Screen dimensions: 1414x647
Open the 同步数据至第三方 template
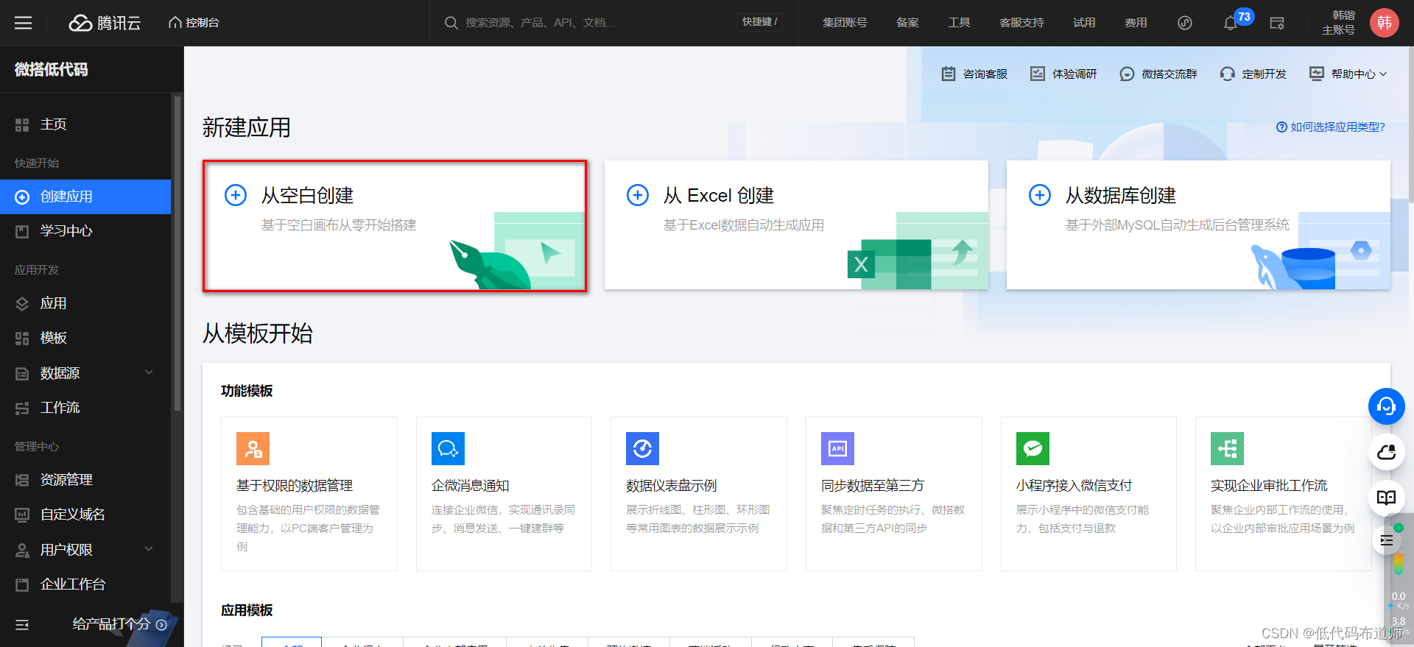tap(894, 494)
